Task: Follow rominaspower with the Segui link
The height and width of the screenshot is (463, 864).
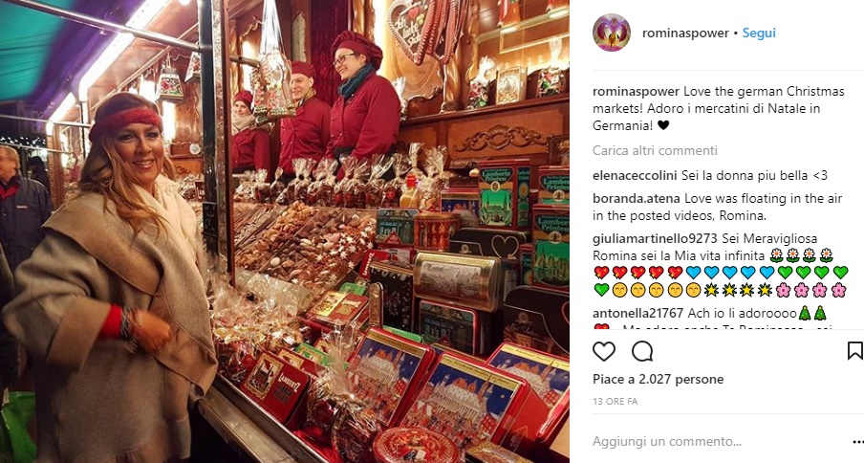Action: point(759,33)
